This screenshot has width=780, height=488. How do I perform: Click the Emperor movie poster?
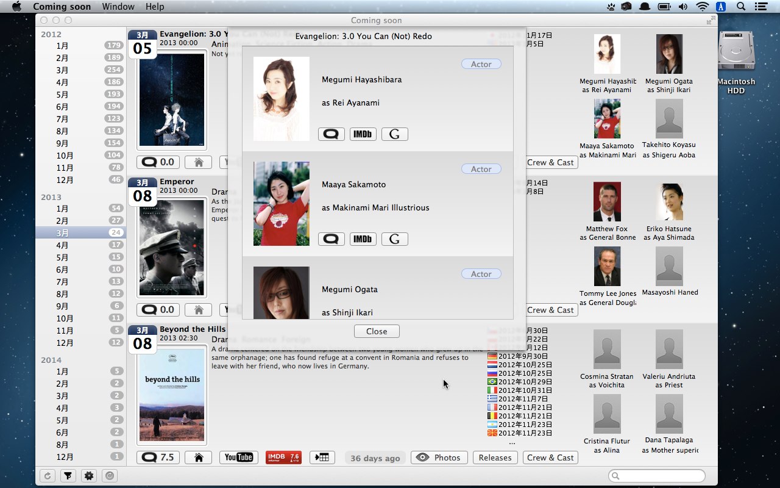click(x=172, y=248)
